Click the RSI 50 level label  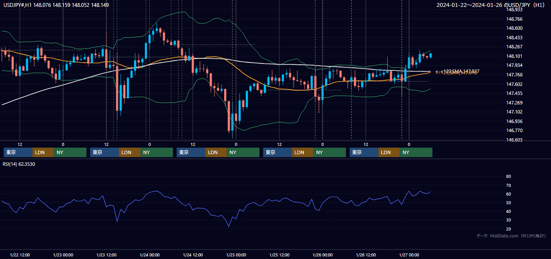[508, 202]
